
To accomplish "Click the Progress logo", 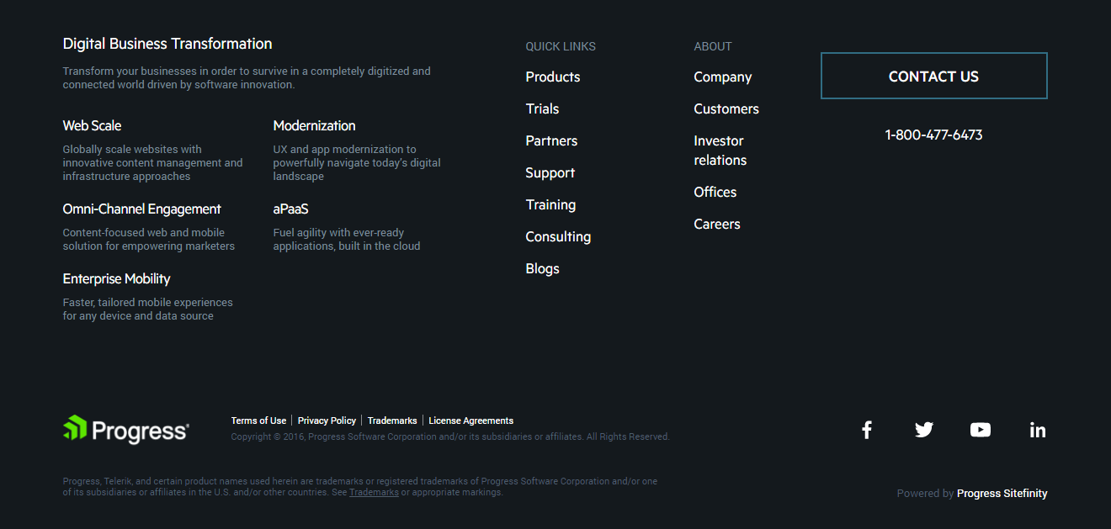I will (125, 430).
